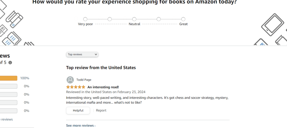Open the "Top reviews" sort dropdown

pyautogui.click(x=82, y=54)
